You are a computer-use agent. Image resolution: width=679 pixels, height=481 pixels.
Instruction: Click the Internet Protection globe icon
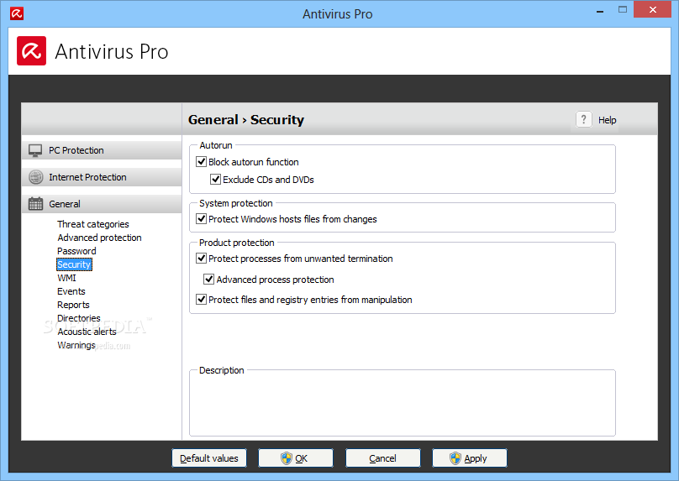(x=35, y=177)
